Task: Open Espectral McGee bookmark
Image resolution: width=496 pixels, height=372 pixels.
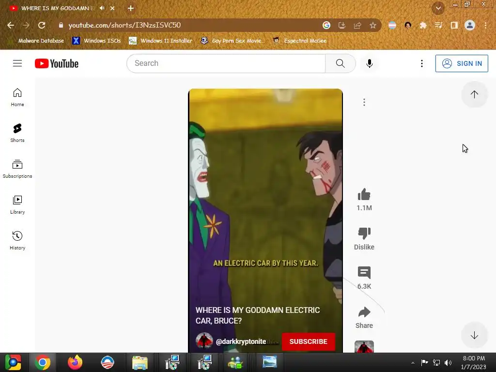Action: (299, 41)
